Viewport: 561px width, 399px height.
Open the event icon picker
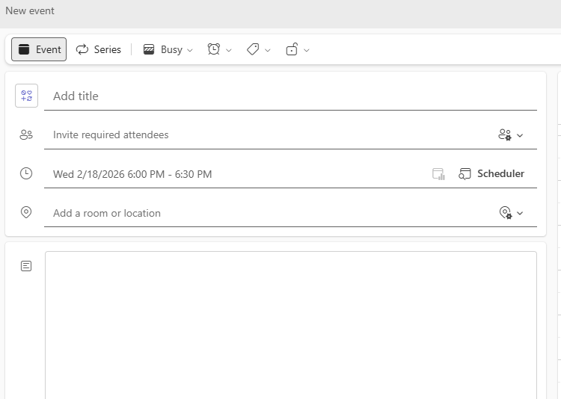26,96
